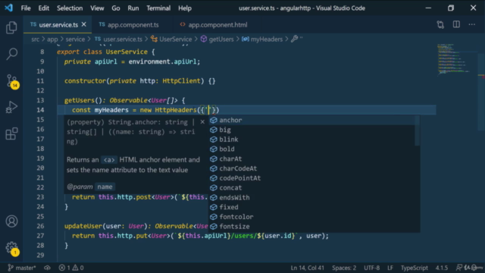The width and height of the screenshot is (485, 273).
Task: Open user.service.ts breadcrumb dropdown
Action: (118, 39)
